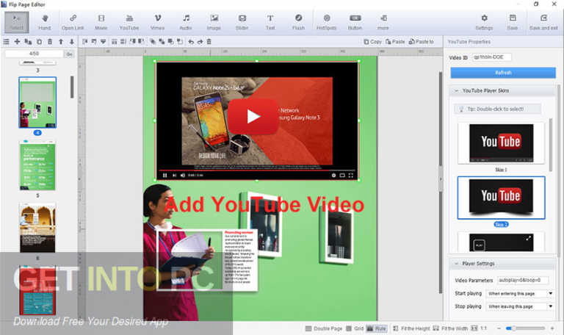Go to the entered page number
This screenshot has height=335, width=564.
(x=69, y=54)
